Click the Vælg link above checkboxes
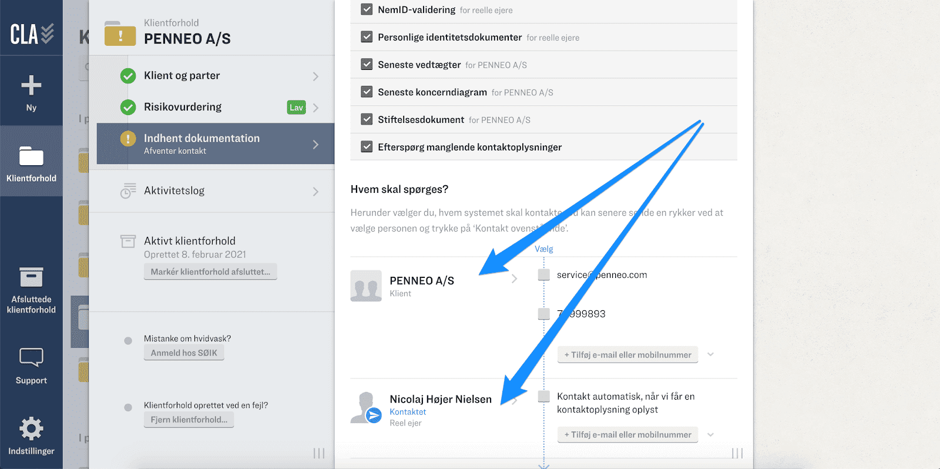Image resolution: width=940 pixels, height=469 pixels. (544, 249)
